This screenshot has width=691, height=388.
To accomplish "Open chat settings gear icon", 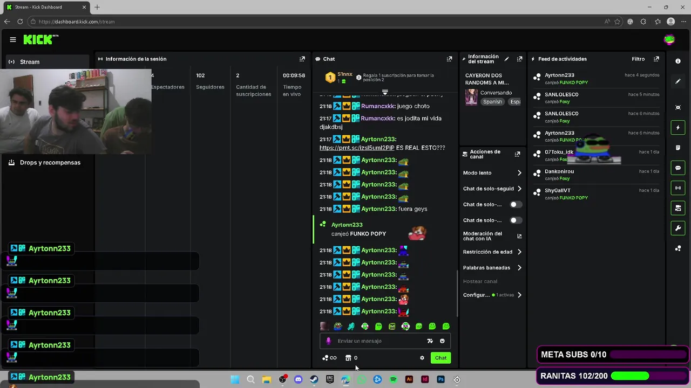I will point(422,358).
